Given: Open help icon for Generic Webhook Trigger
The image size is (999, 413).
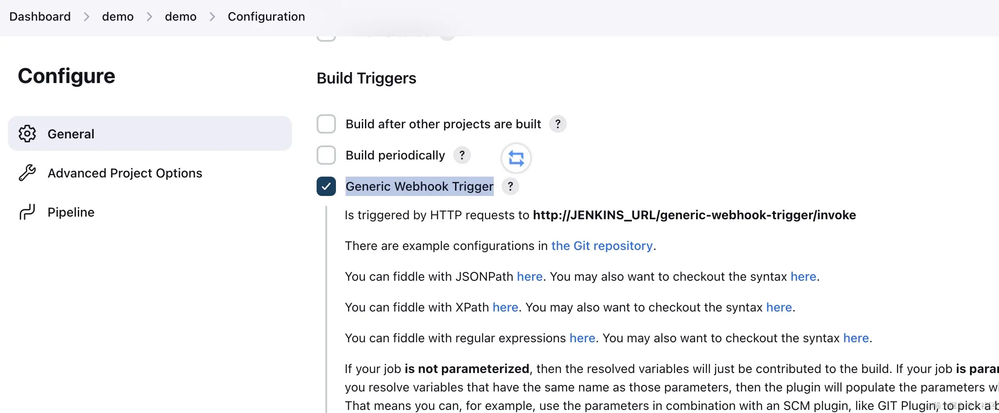Looking at the screenshot, I should 510,186.
